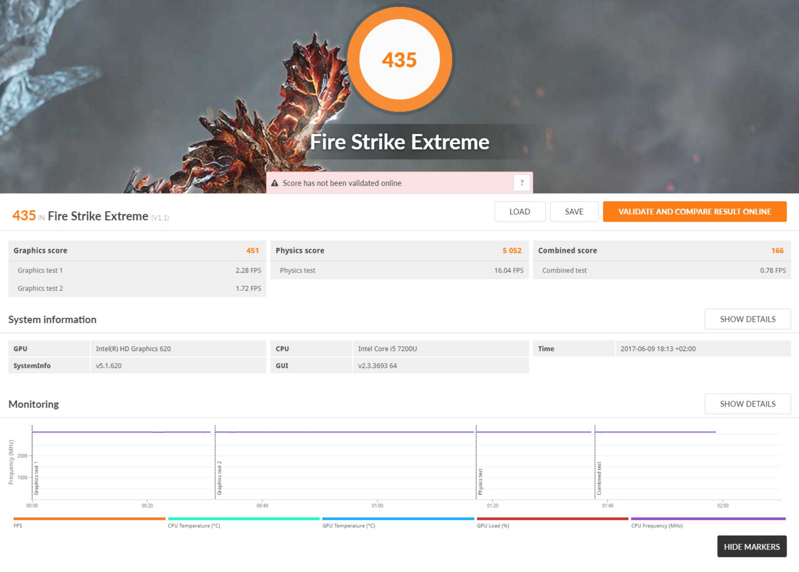
Task: Click the orange score circle 435
Action: point(399,60)
